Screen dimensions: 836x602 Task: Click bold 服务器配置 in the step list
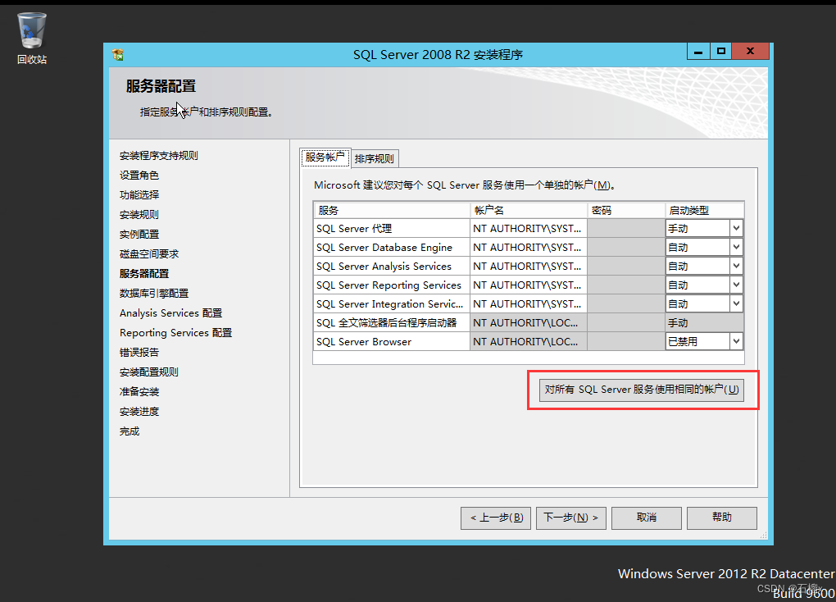pos(144,274)
